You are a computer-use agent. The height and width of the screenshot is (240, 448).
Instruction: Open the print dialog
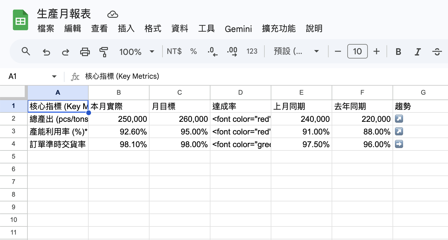[x=85, y=51]
